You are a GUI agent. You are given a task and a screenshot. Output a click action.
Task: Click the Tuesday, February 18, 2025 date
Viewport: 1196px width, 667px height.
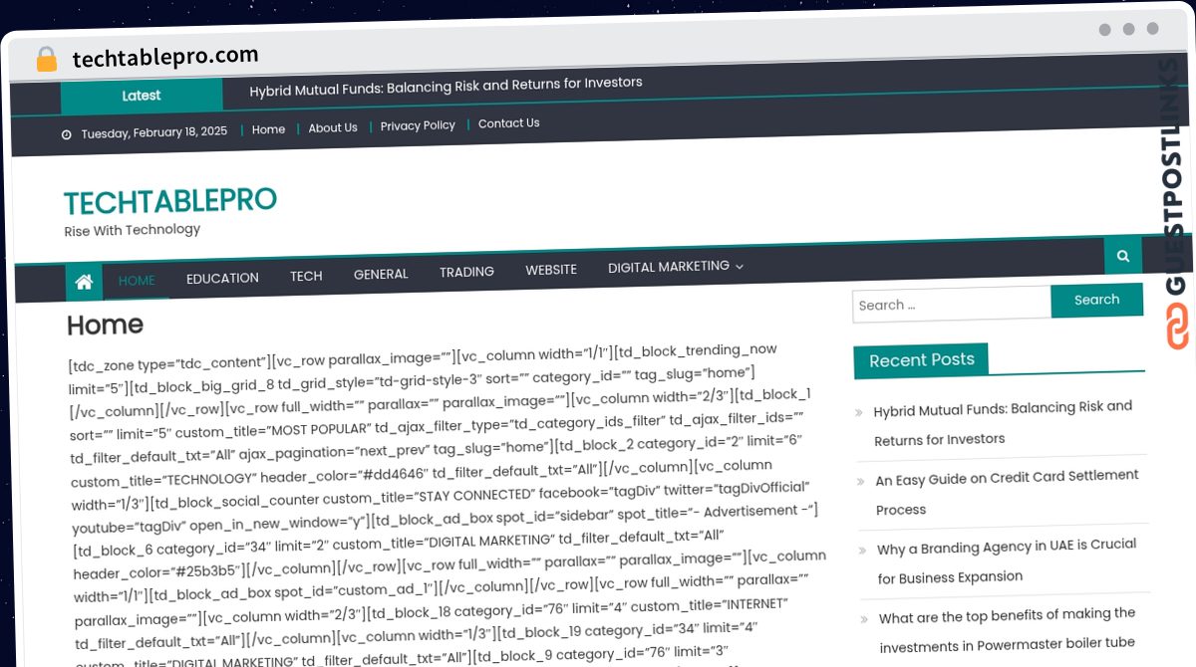coord(154,132)
